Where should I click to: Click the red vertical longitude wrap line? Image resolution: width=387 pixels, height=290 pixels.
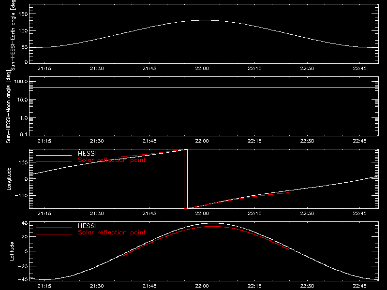(184, 179)
